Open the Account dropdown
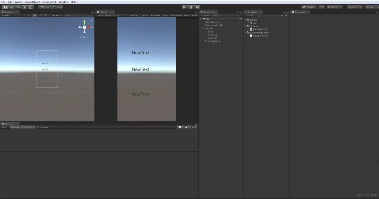Viewport: 379px width, 199px height. (335, 7)
